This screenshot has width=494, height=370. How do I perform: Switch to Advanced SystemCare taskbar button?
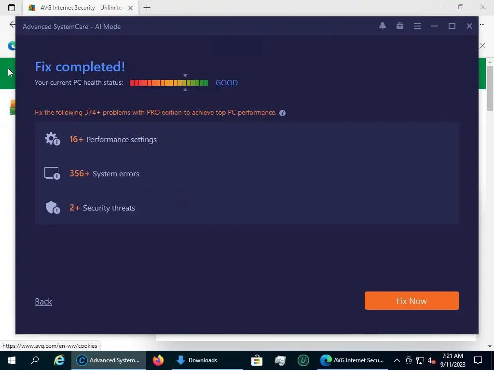(109, 360)
